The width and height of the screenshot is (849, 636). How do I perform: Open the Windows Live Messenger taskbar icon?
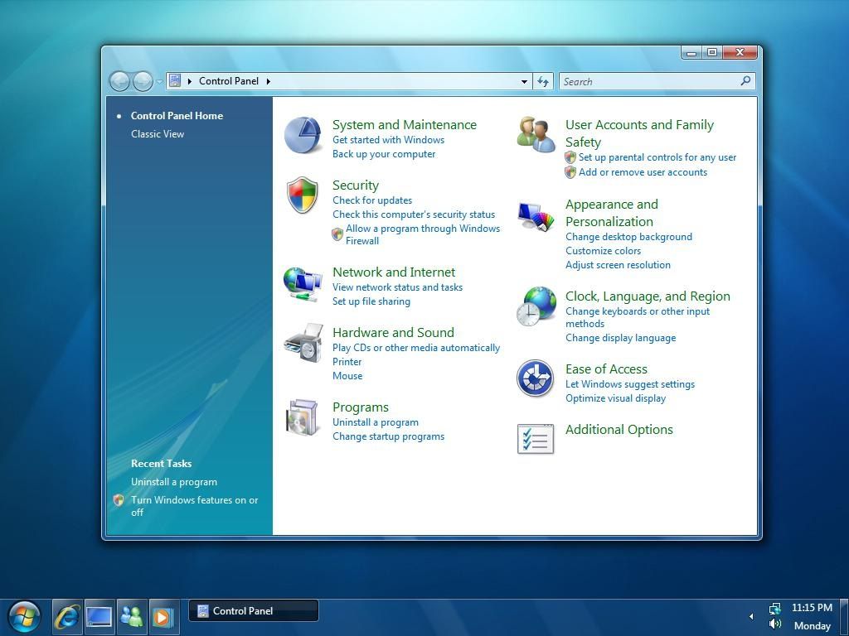point(132,616)
